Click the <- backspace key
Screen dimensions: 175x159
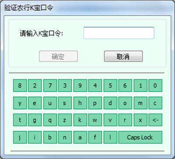pos(155,120)
